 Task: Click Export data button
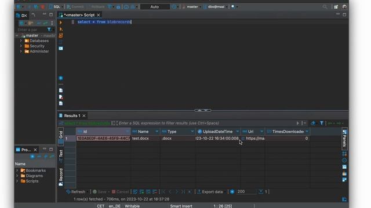[210, 192]
